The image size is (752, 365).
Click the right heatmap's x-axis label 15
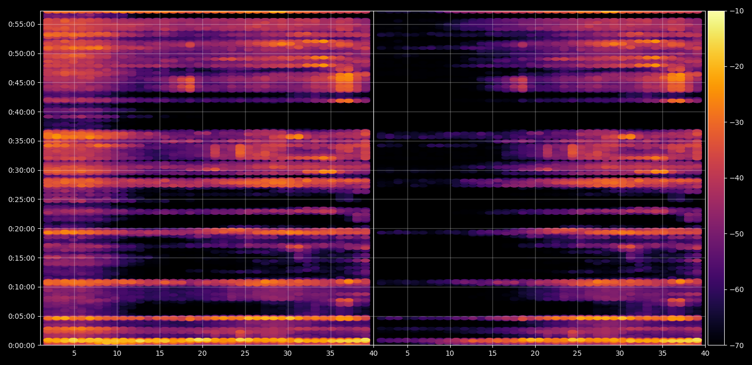pos(492,354)
